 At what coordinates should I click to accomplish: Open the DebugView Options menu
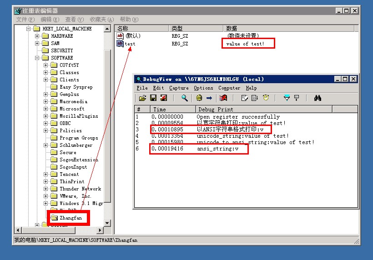tap(203, 88)
